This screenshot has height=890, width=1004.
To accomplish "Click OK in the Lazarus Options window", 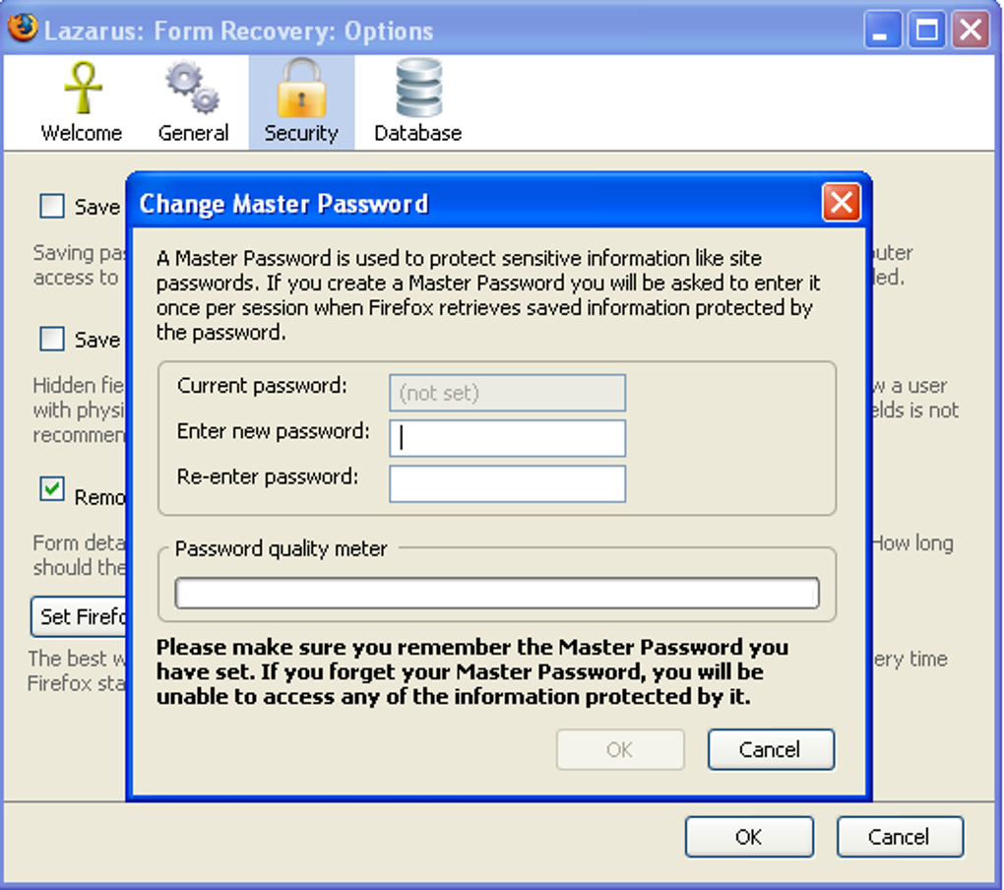I will (x=749, y=837).
